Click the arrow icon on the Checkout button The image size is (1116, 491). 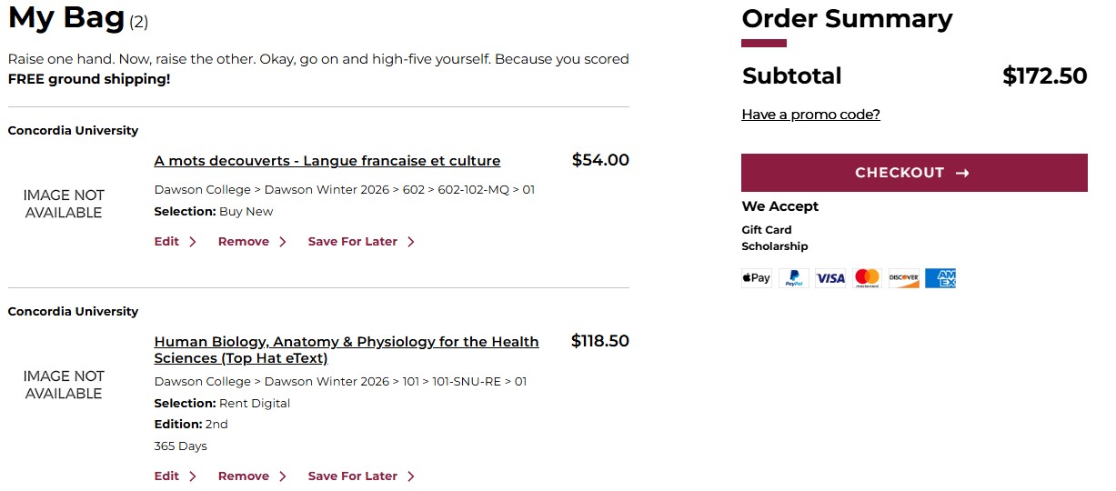point(963,173)
